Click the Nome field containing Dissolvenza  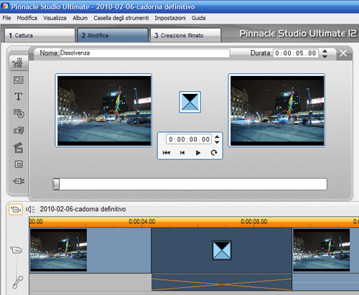[x=145, y=53]
